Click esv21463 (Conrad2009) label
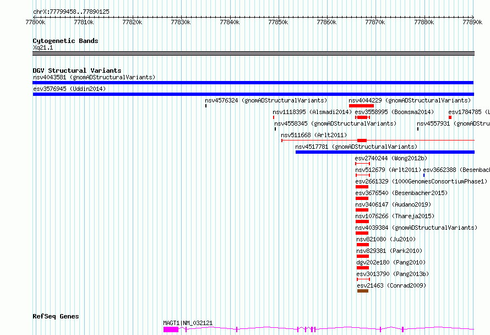 point(391,285)
